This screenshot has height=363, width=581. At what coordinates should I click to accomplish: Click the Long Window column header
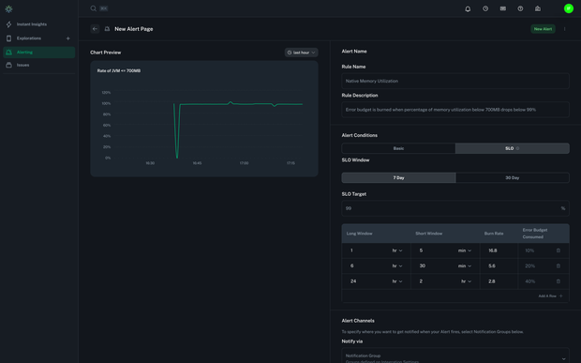coord(359,234)
